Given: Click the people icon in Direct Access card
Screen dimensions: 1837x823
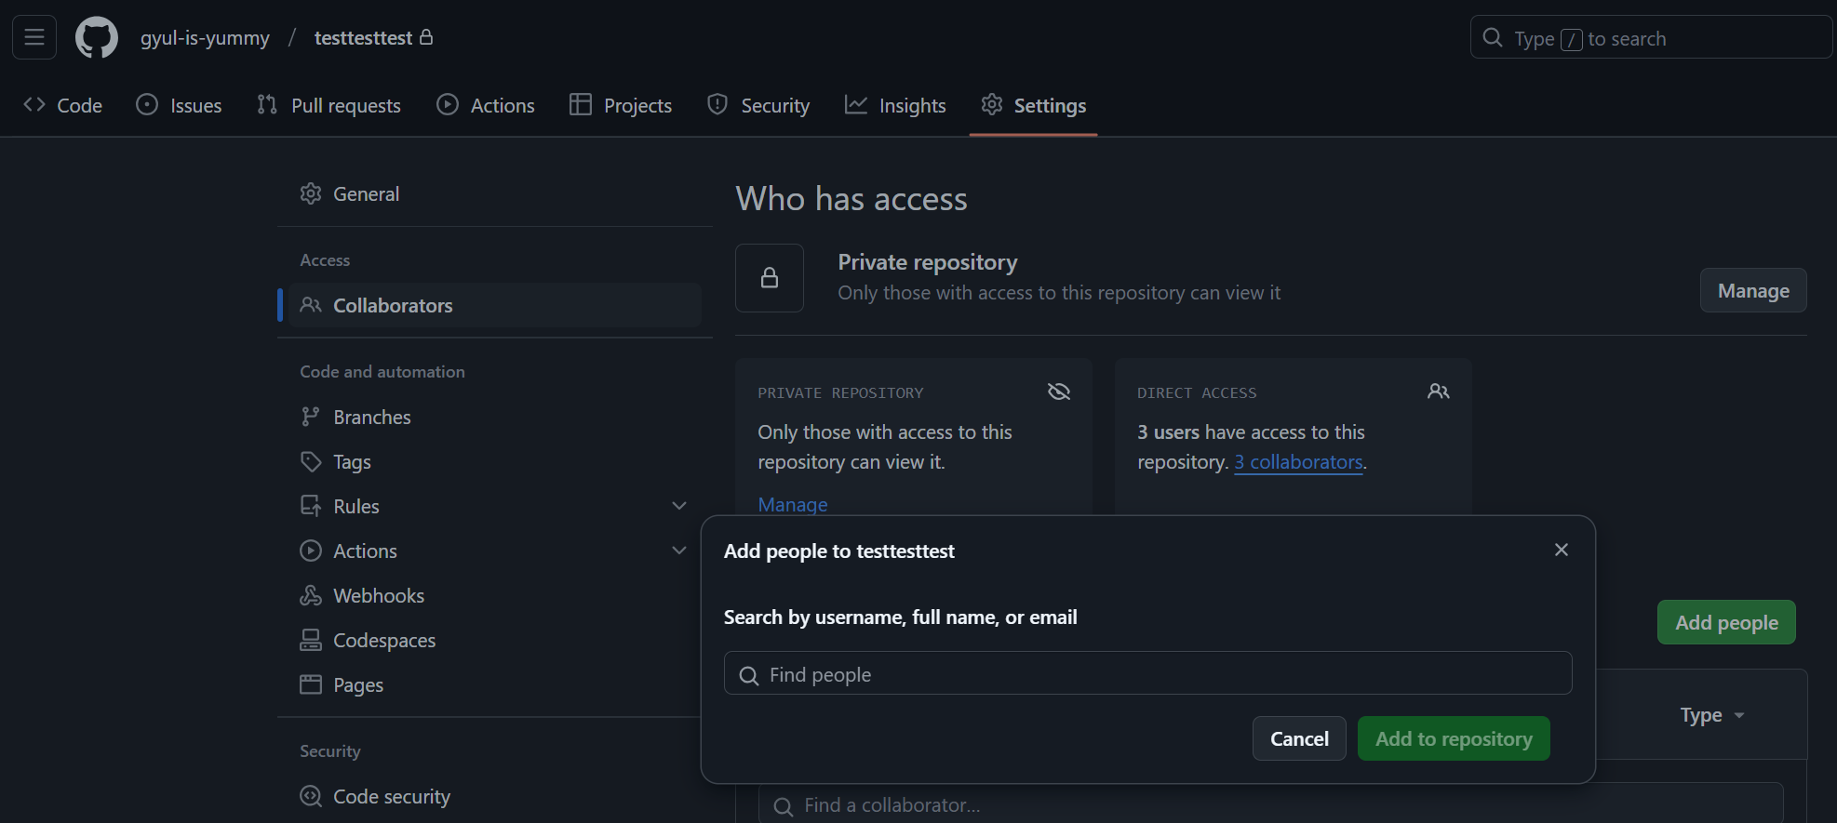Looking at the screenshot, I should 1439,392.
